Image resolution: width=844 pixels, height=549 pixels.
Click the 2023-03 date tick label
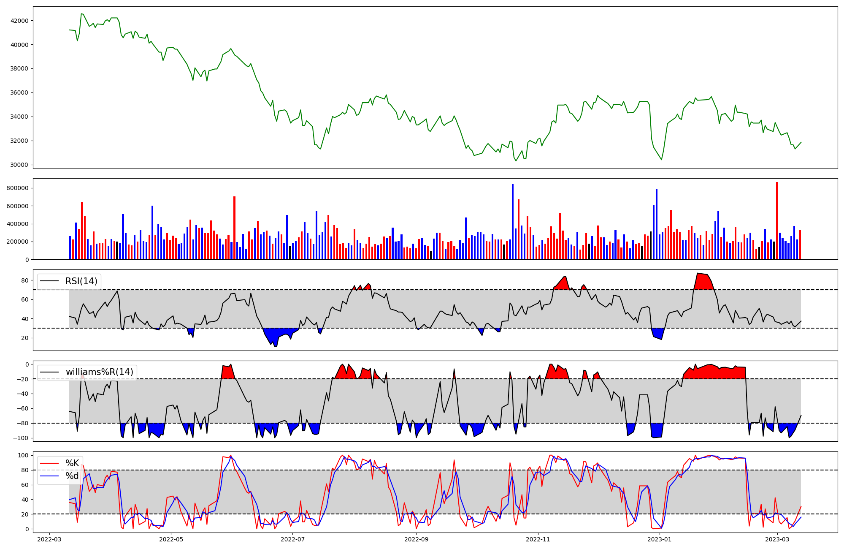777,539
